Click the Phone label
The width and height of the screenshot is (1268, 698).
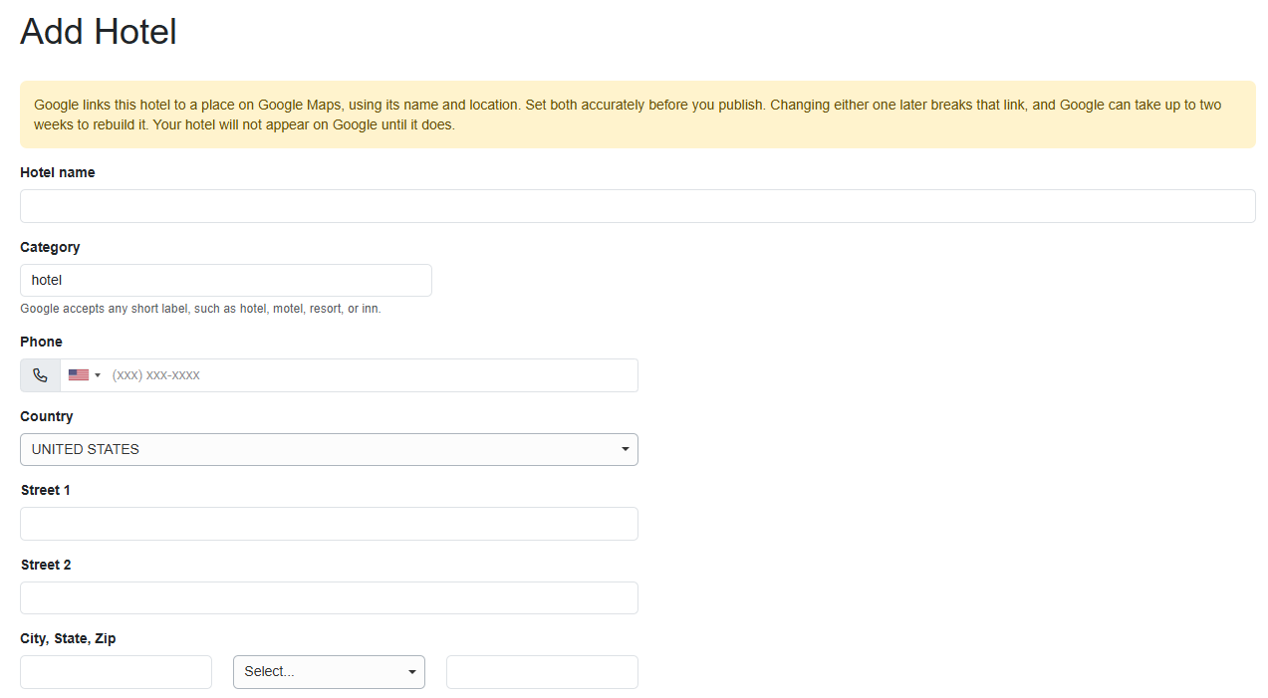41,342
